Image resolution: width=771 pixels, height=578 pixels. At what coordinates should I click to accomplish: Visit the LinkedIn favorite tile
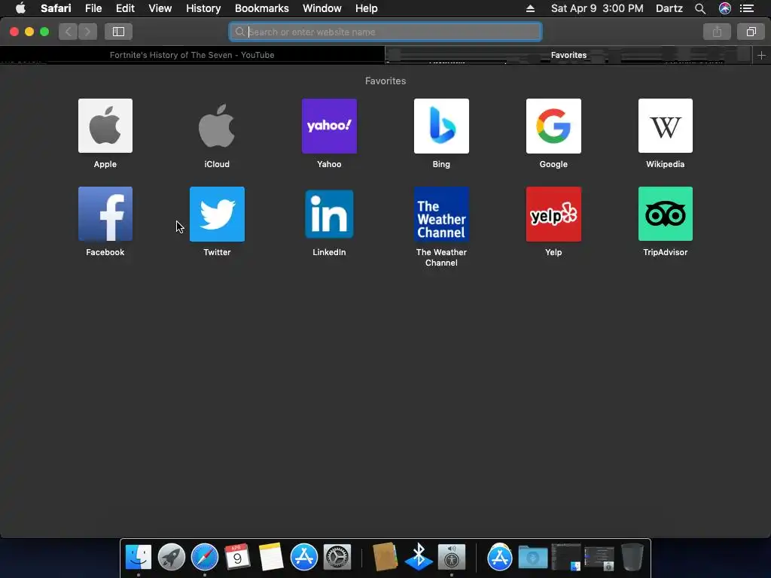[x=329, y=214]
